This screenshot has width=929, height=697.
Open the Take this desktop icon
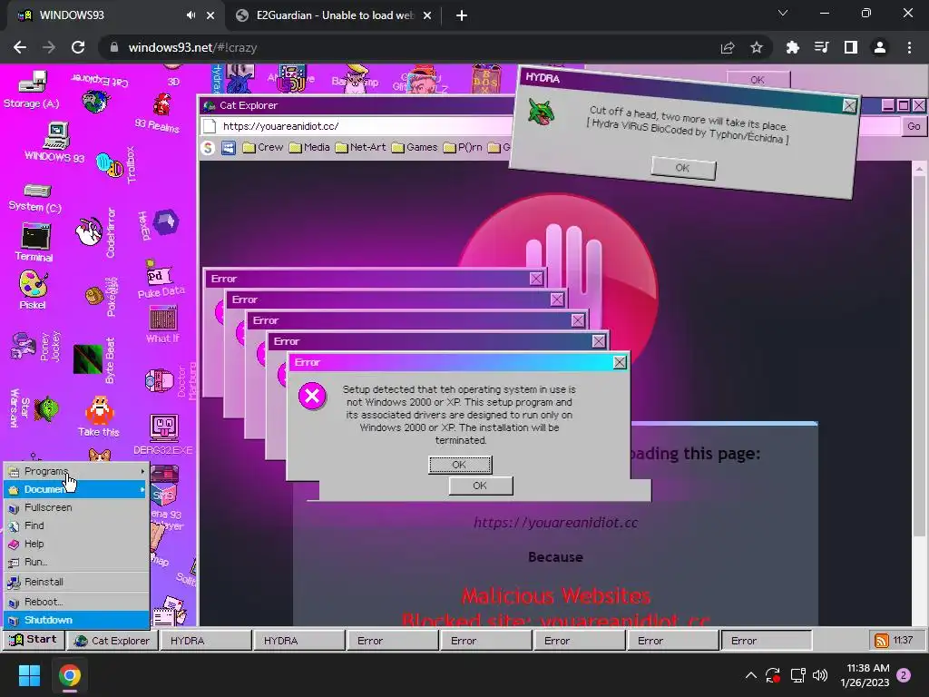99,416
